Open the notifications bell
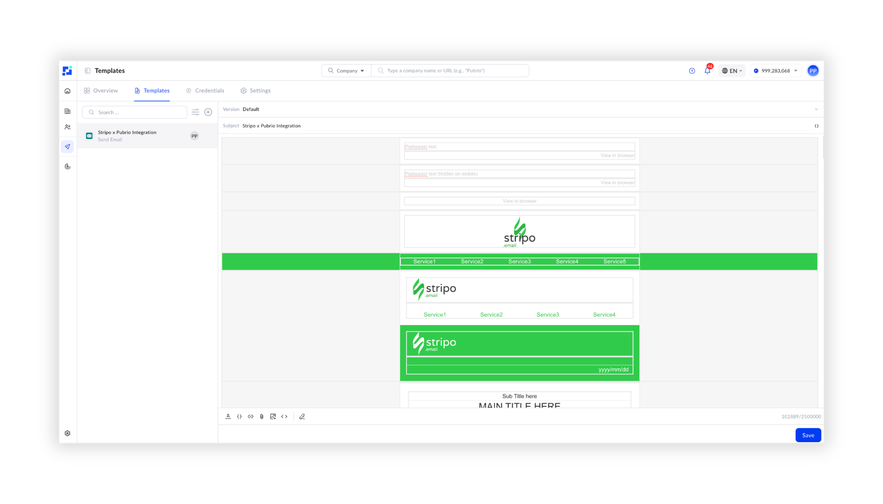This screenshot has width=883, height=504. 707,71
